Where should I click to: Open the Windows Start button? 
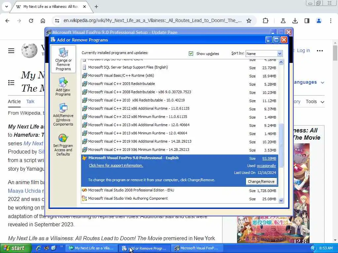coord(15,248)
